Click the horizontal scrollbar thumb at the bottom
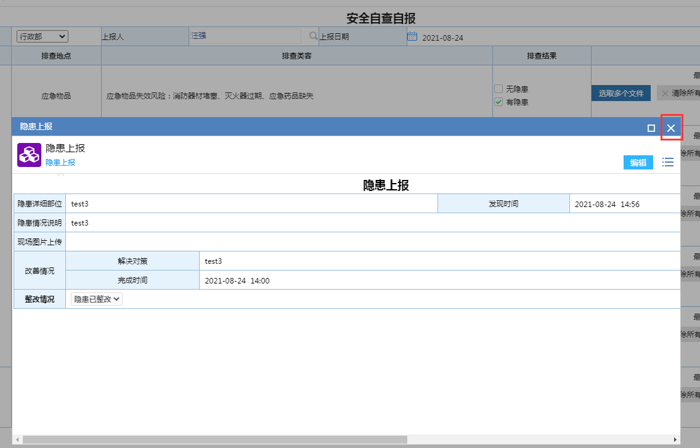The height and width of the screenshot is (448, 700). (216, 439)
